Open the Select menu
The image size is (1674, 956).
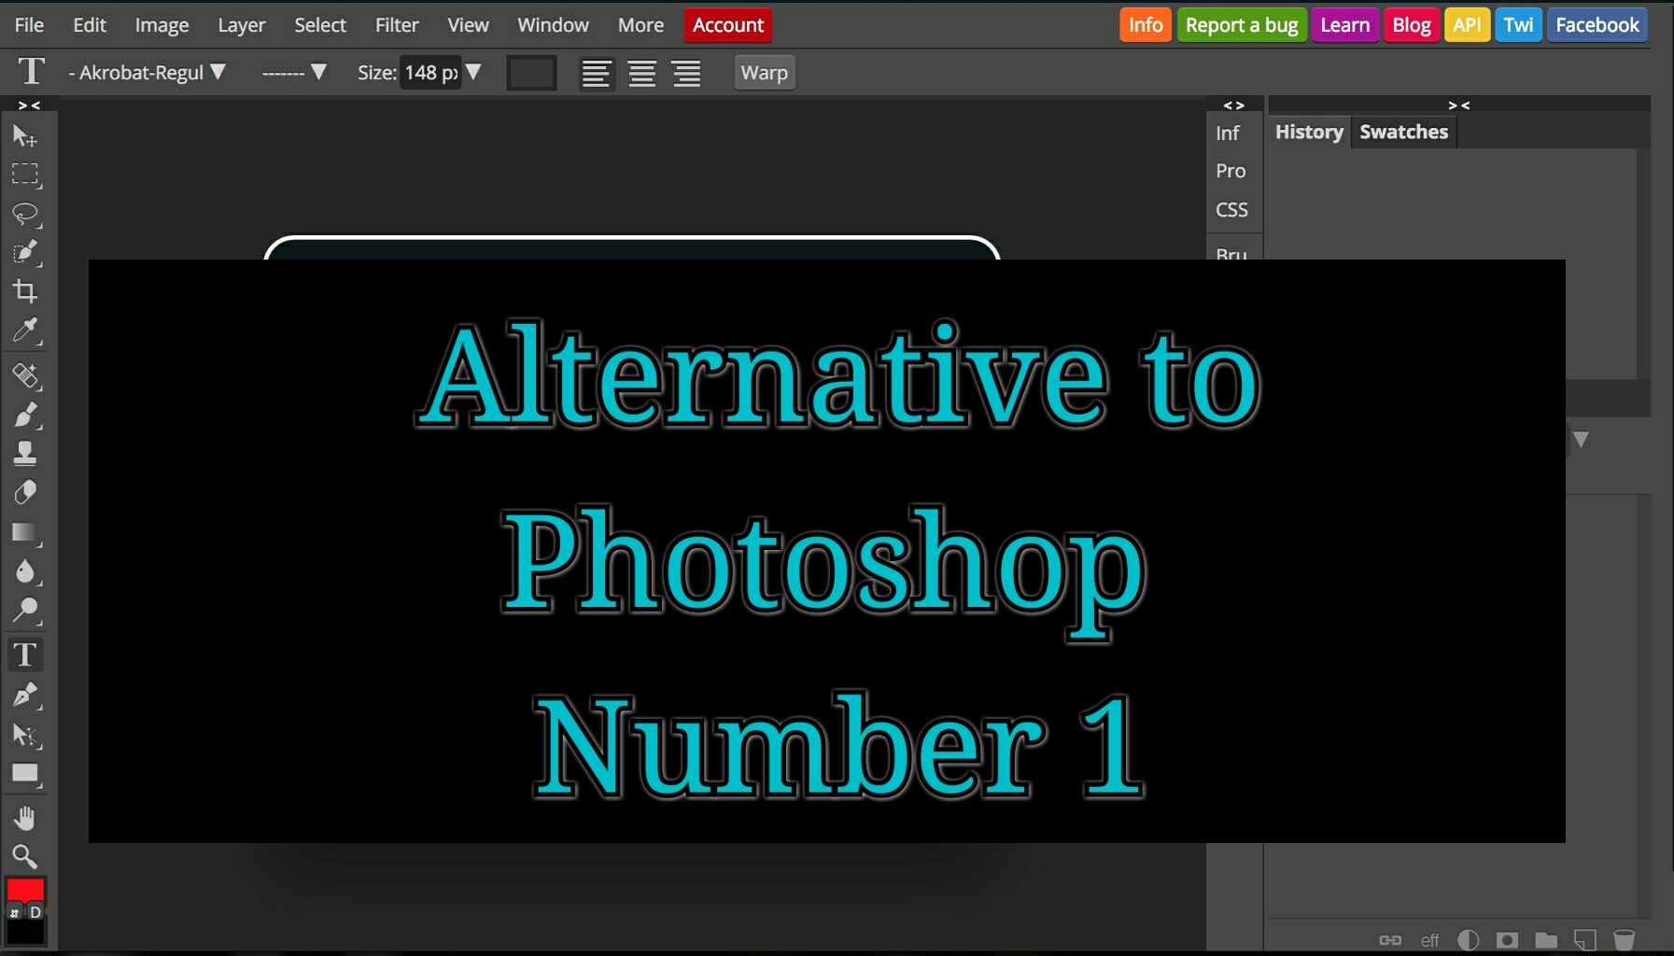(320, 25)
